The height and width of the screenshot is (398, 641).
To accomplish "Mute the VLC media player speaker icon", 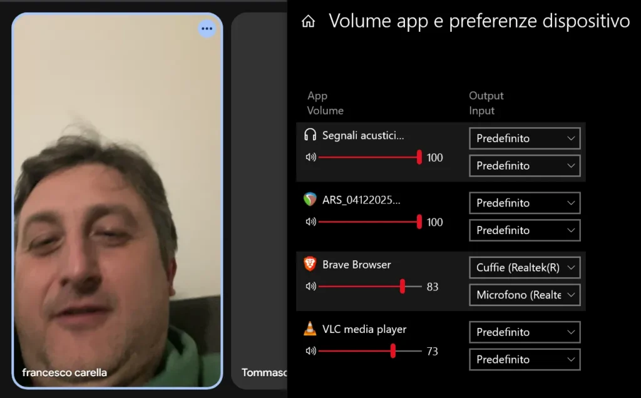I will [x=310, y=351].
